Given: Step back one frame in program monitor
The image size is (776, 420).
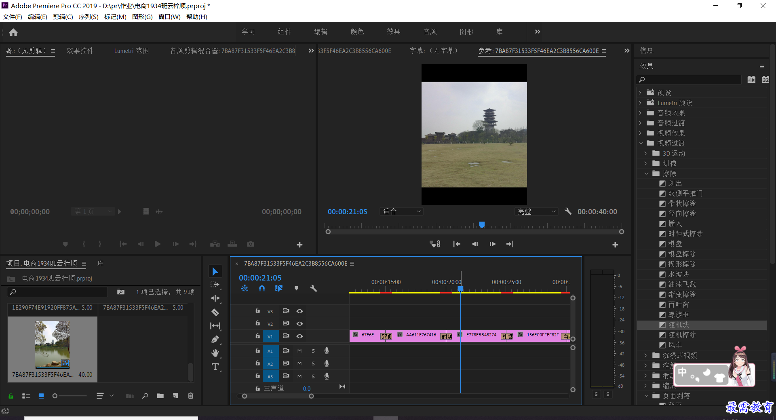Looking at the screenshot, I should click(x=475, y=244).
